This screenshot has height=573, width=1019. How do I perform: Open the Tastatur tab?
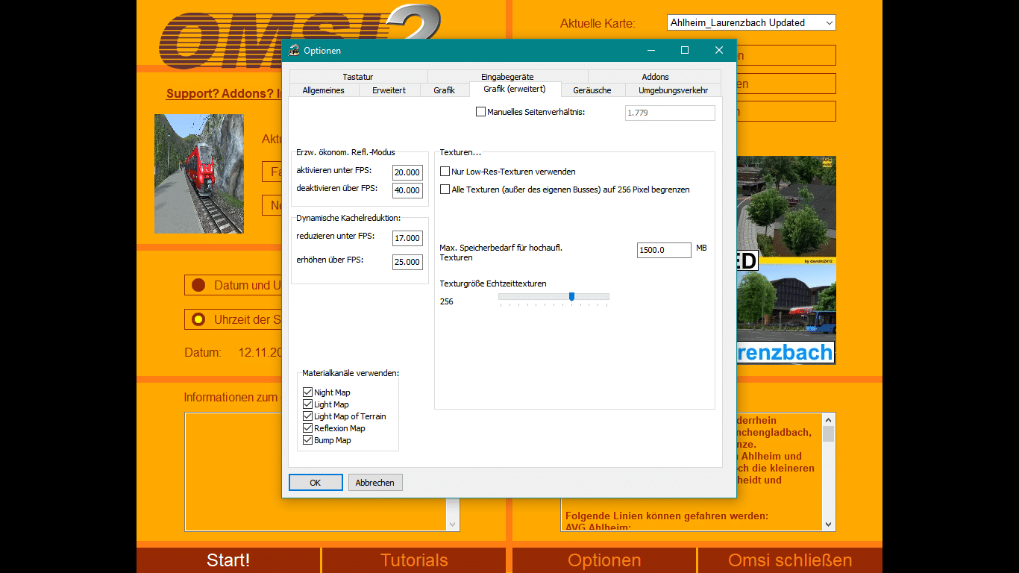(x=358, y=77)
